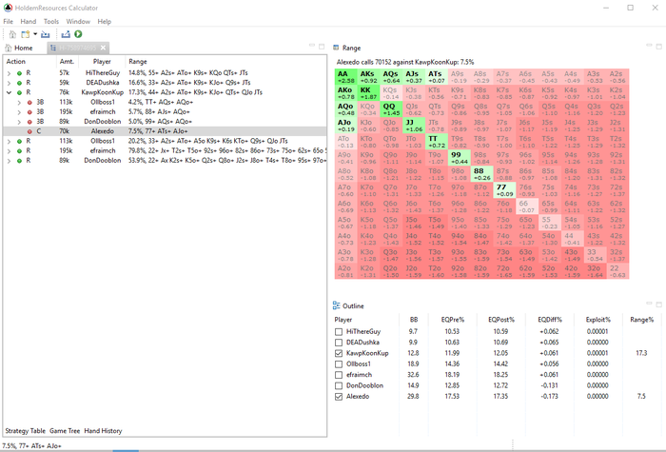Uncheck Alexedo checkbox in Outline

tap(339, 397)
